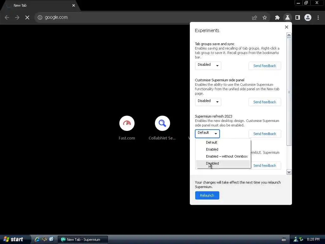Open Tab groups save and sync dropdown
Viewport: 325px width, 244px height.
tap(208, 65)
